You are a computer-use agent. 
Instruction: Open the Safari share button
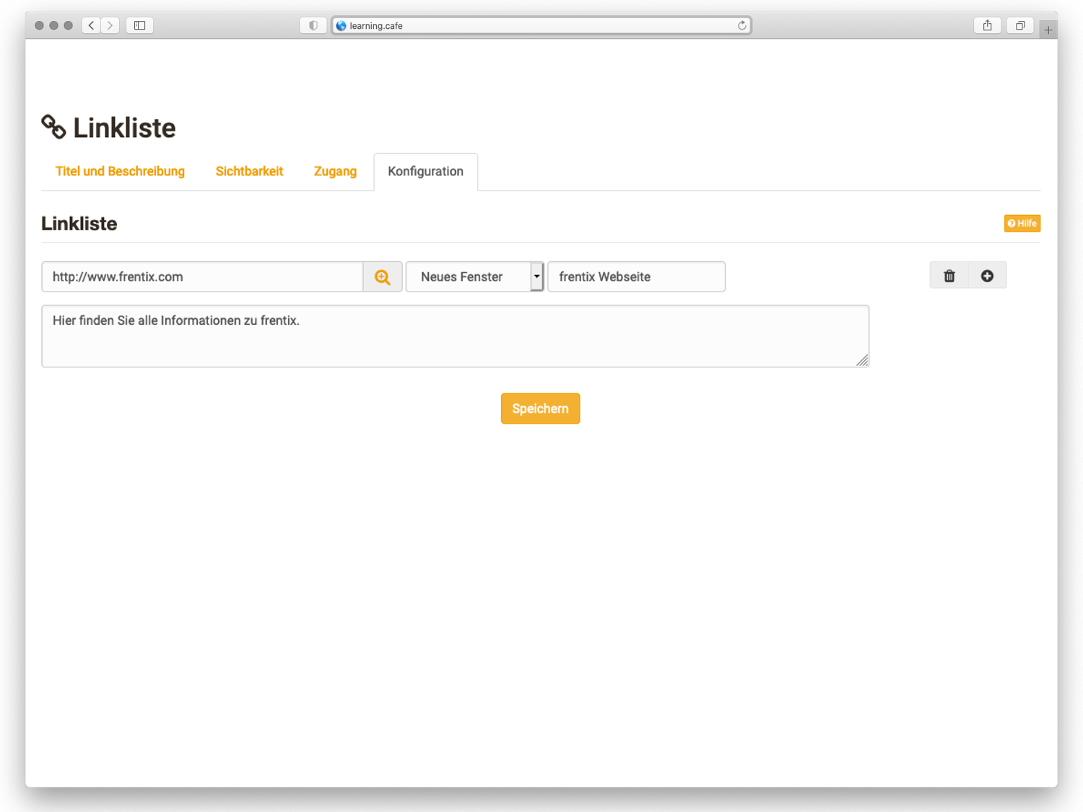(x=987, y=25)
